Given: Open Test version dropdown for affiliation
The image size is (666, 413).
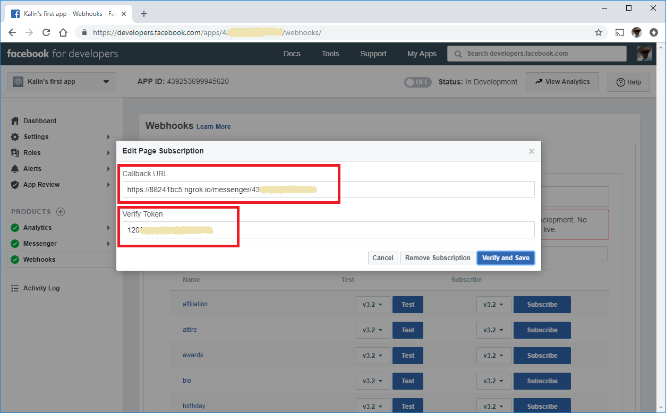Looking at the screenshot, I should pyautogui.click(x=373, y=305).
